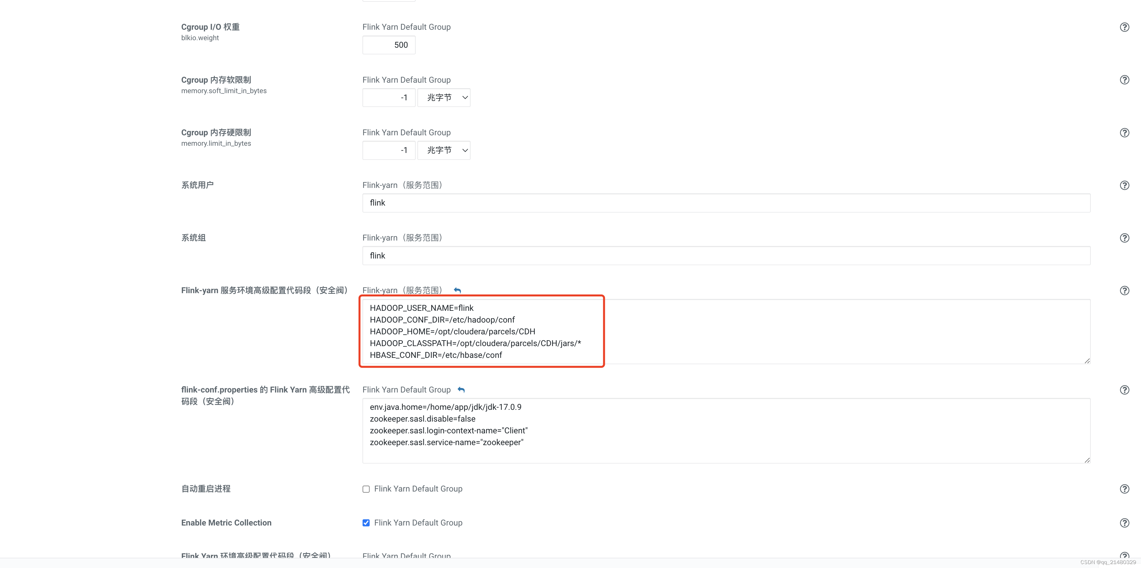Screen dimensions: 1141x568
Task: Open 兆字节 unit dropdown for memory hard limit
Action: pyautogui.click(x=443, y=150)
